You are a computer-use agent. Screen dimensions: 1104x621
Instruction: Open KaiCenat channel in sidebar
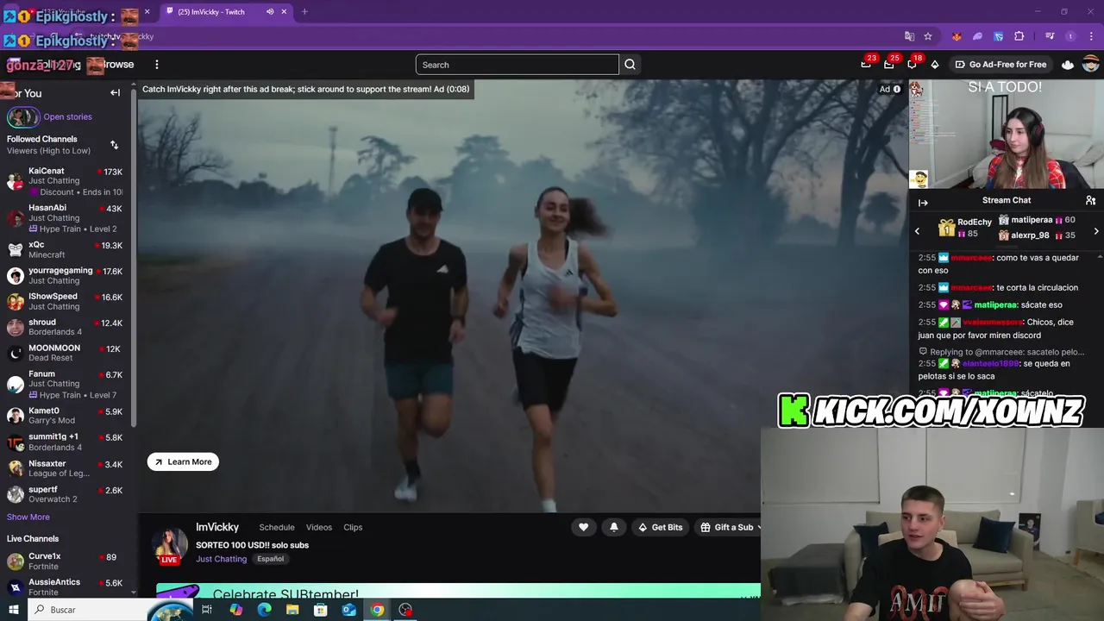click(x=66, y=181)
